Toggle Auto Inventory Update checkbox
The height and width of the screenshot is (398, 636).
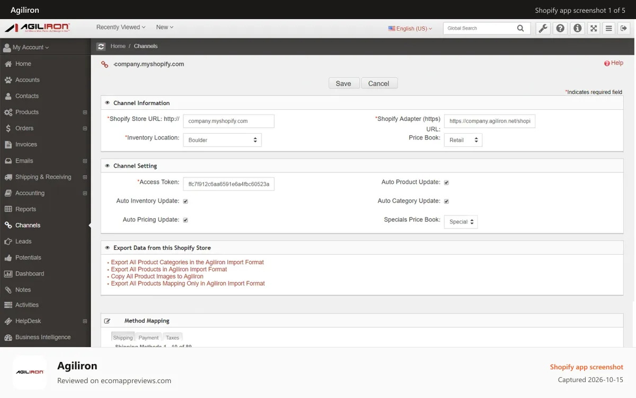pos(185,201)
